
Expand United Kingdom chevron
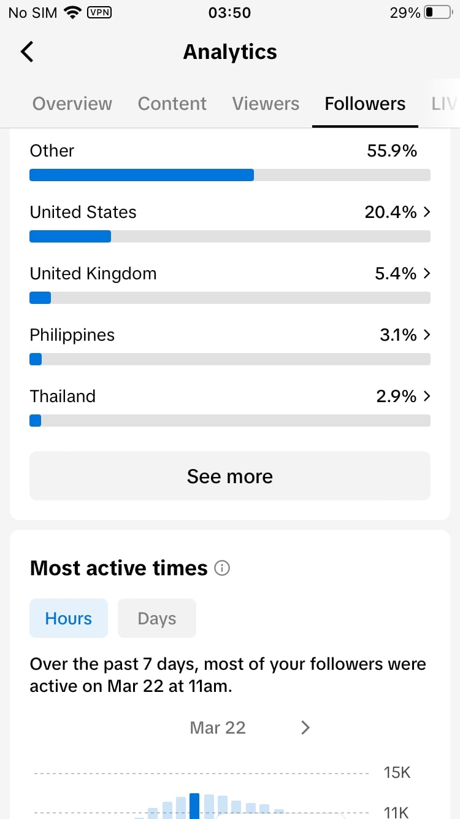pyautogui.click(x=427, y=273)
